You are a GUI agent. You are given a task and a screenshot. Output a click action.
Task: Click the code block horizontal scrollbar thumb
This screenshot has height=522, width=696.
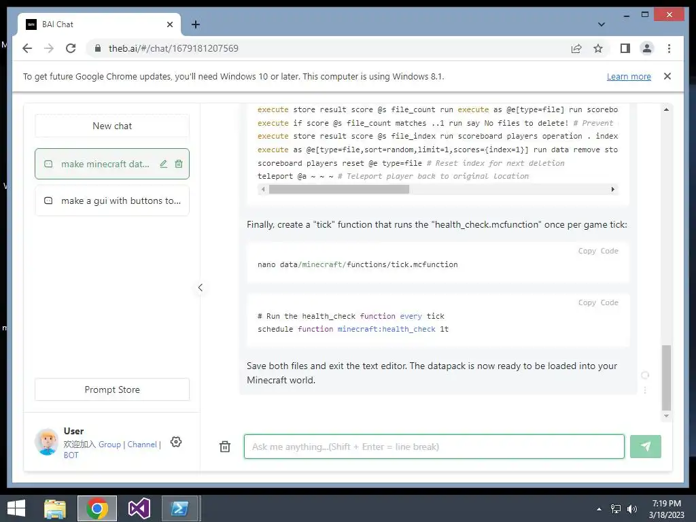click(338, 190)
